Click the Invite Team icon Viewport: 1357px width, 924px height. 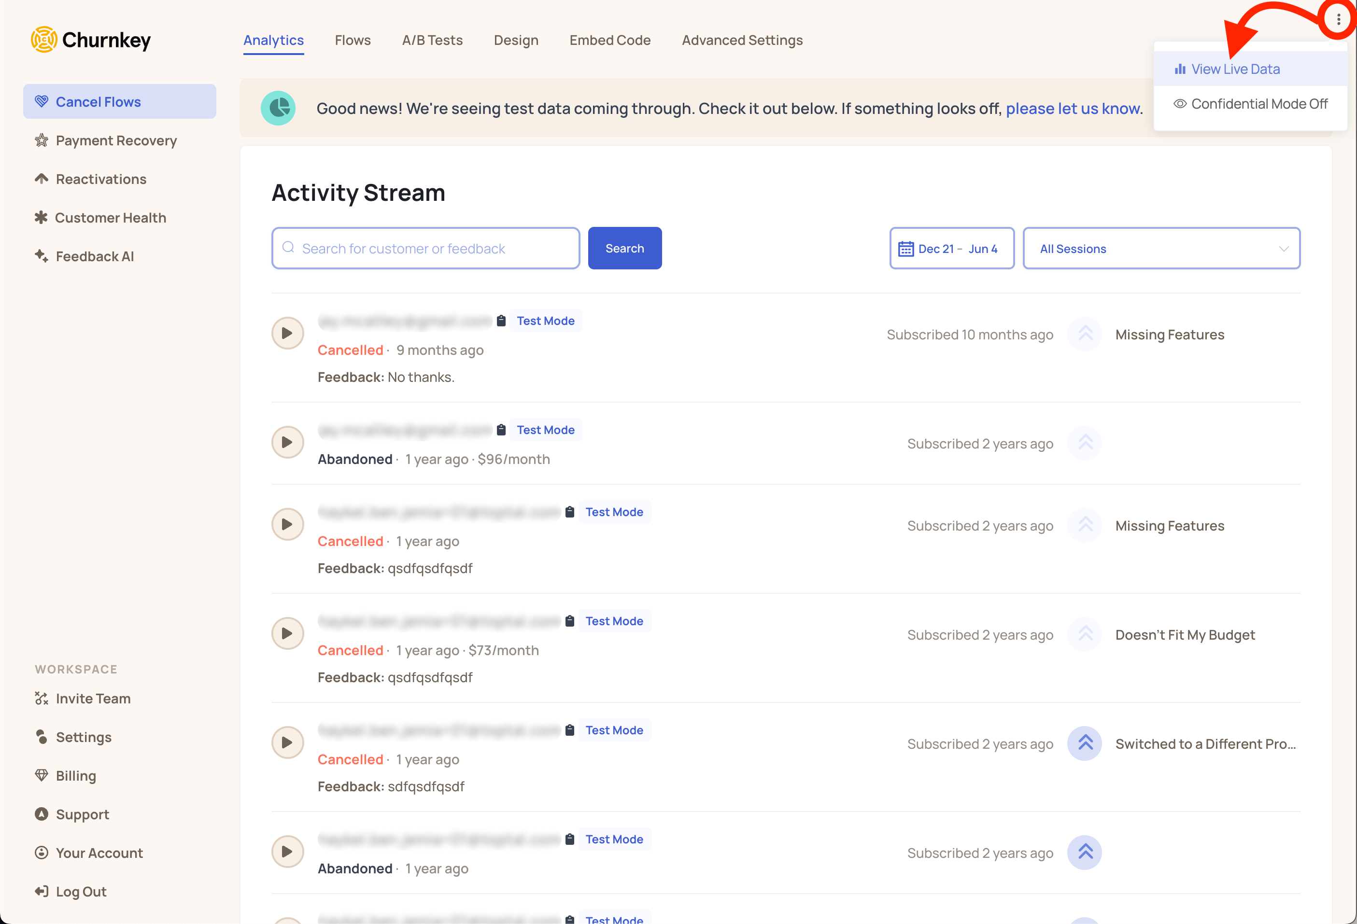pyautogui.click(x=41, y=698)
